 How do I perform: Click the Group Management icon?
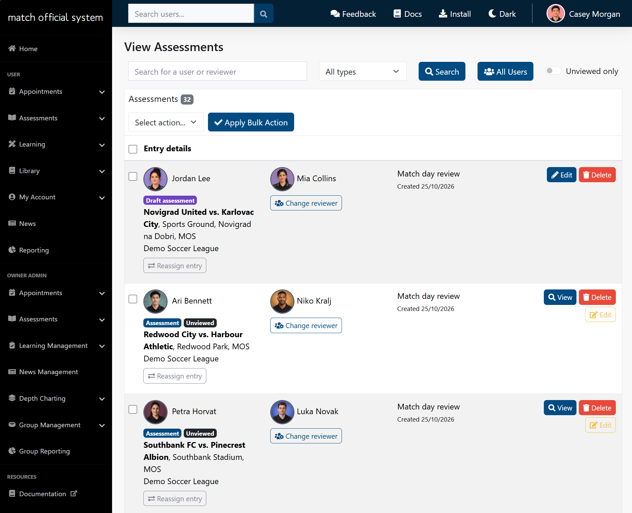pyautogui.click(x=12, y=425)
